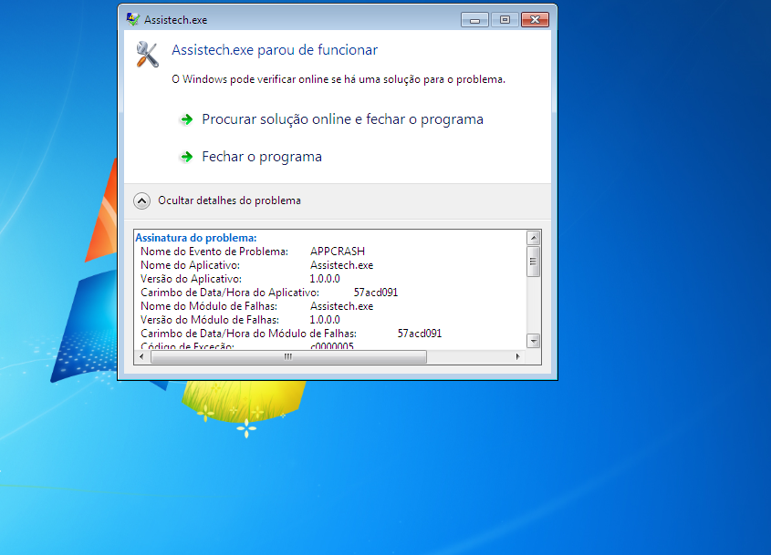Click the 'O Windows pode verificar online' message
The height and width of the screenshot is (555, 771).
click(339, 79)
